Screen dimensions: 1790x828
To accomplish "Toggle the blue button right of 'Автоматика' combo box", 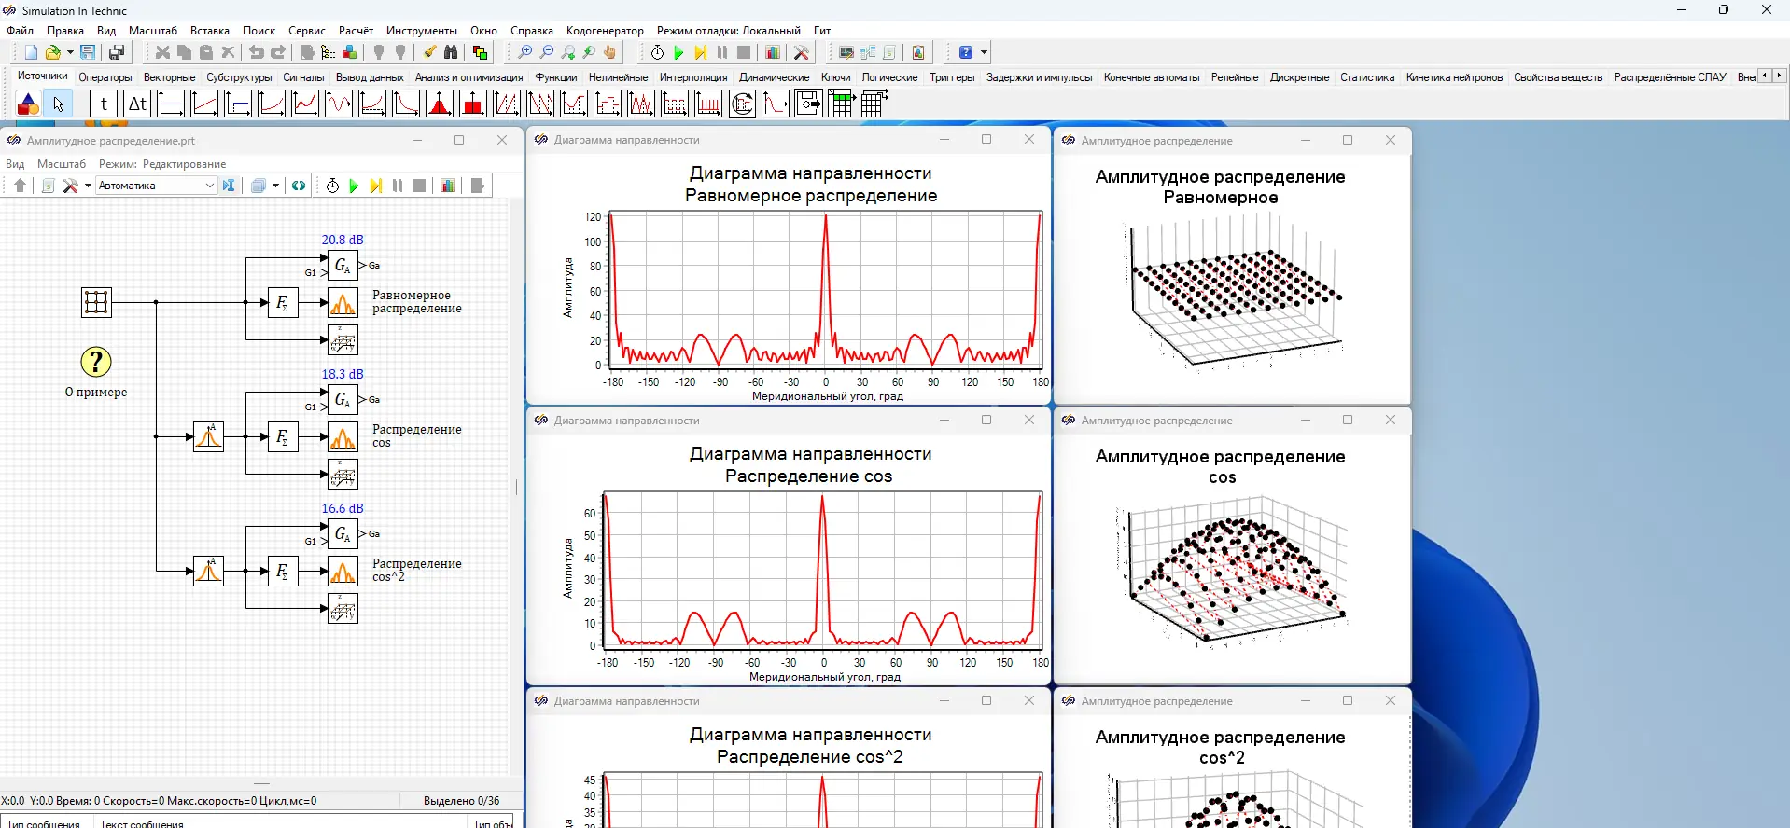I will click(229, 186).
